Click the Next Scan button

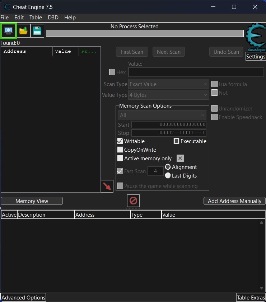pos(169,52)
